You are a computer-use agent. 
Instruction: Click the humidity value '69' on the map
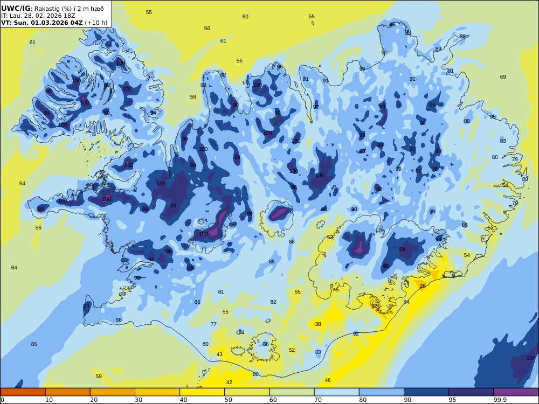[x=503, y=77]
